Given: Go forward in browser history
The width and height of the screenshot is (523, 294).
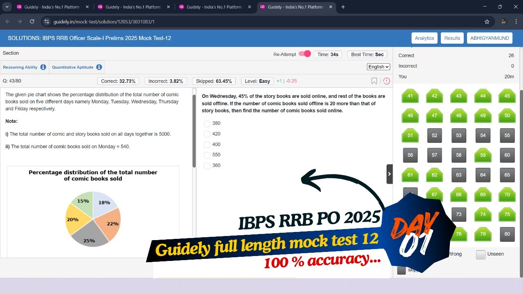Looking at the screenshot, I should pyautogui.click(x=20, y=22).
